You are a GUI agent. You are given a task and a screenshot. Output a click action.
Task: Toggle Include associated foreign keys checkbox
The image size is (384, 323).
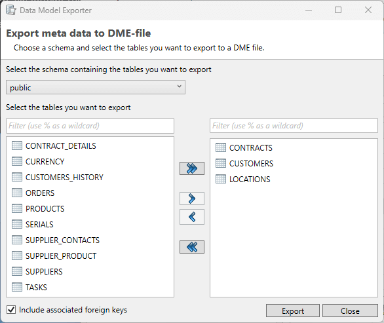point(11,309)
